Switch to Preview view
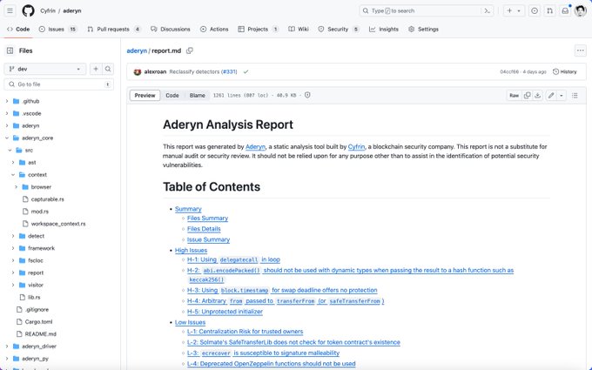 (145, 96)
